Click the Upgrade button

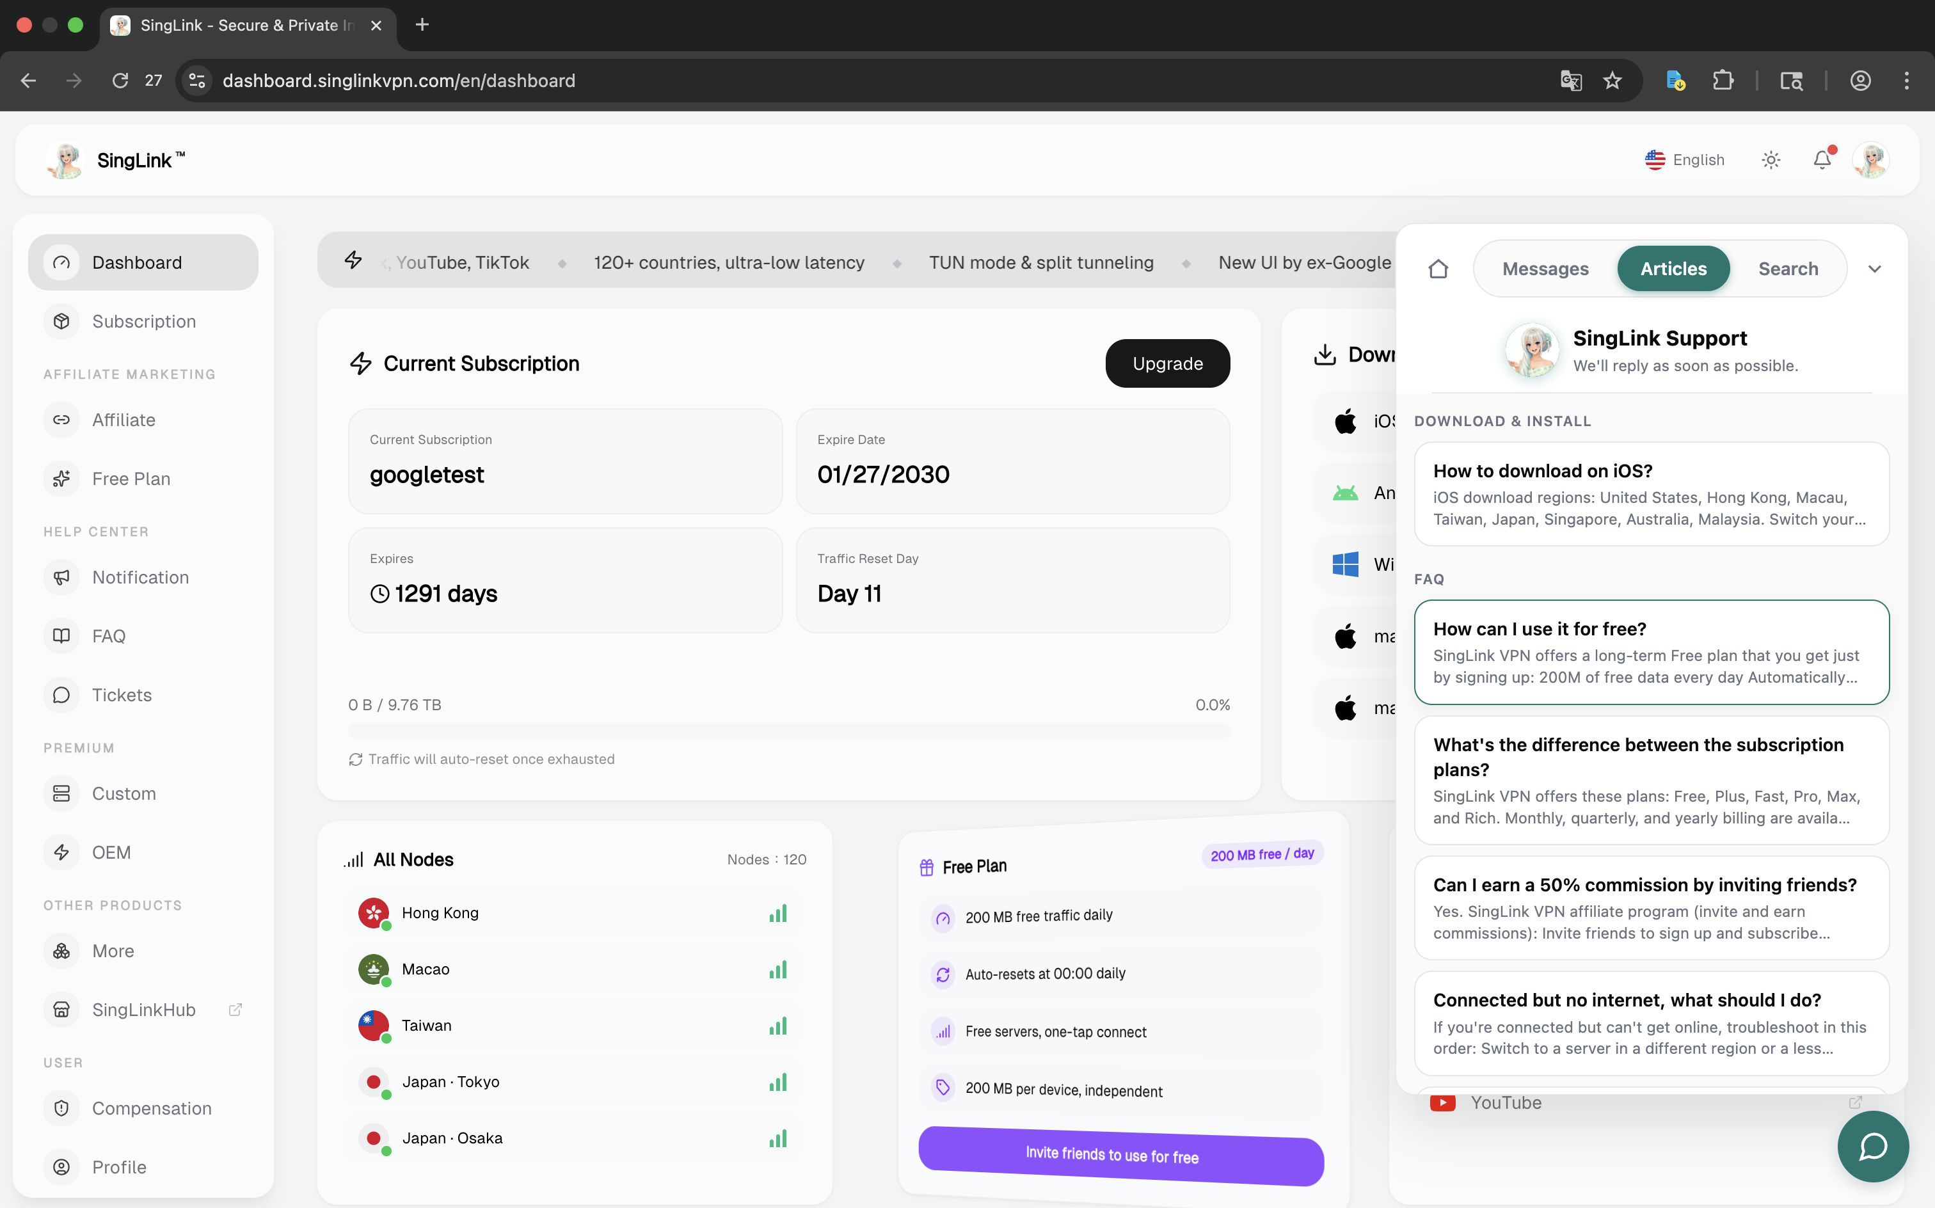pyautogui.click(x=1167, y=363)
